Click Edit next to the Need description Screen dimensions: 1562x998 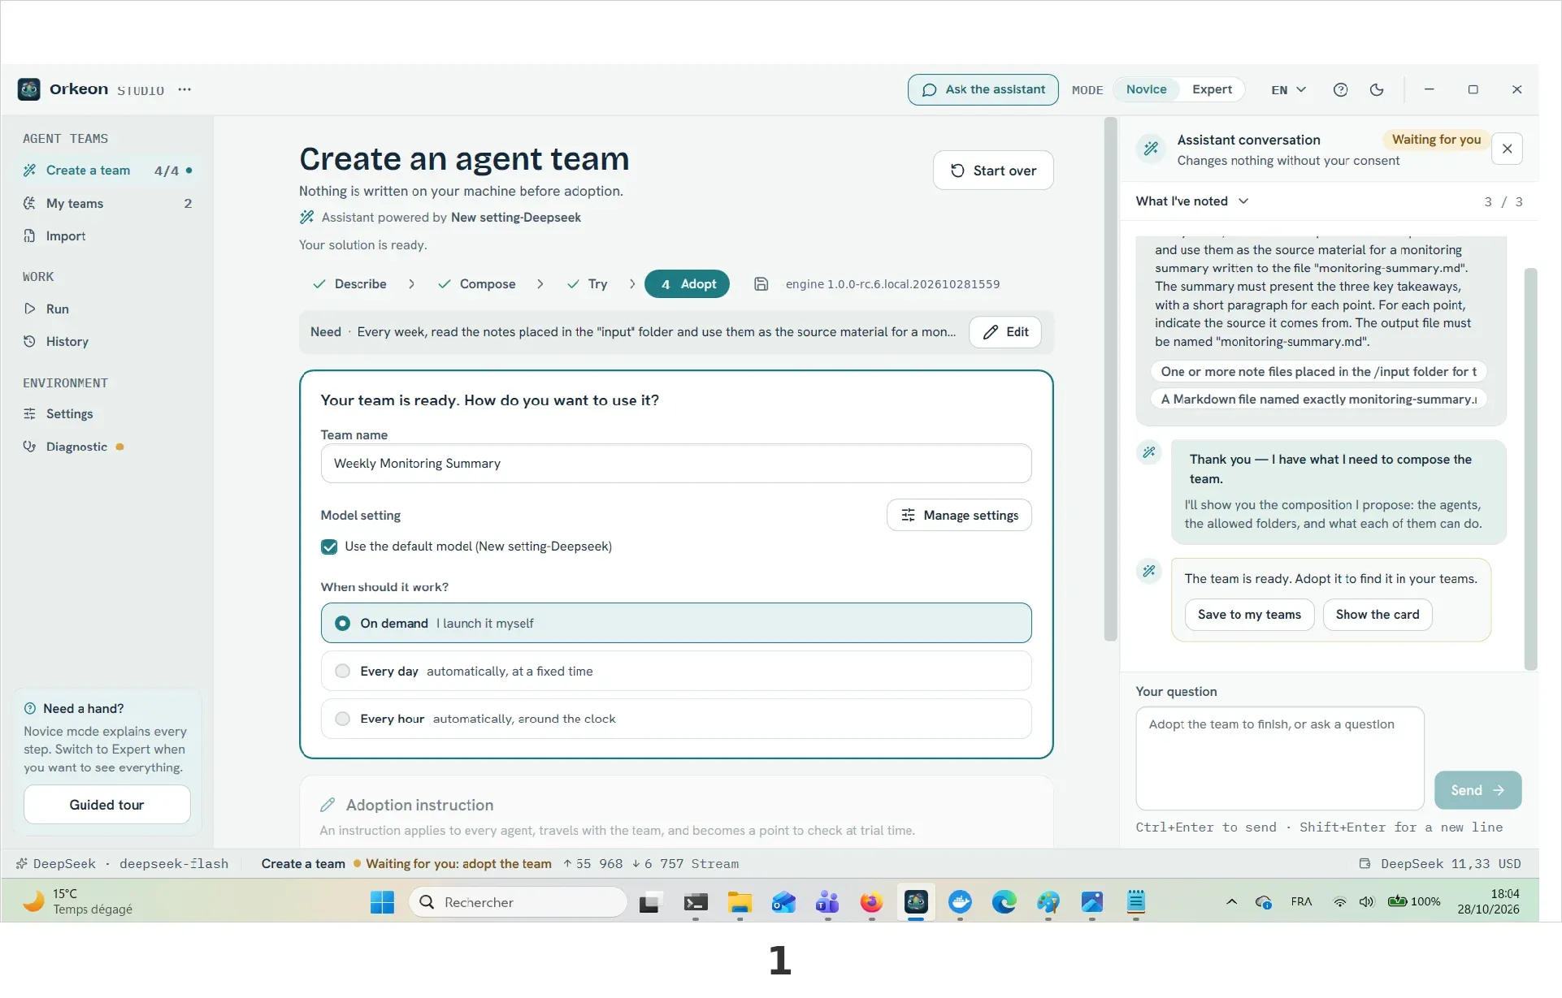[x=1005, y=332]
